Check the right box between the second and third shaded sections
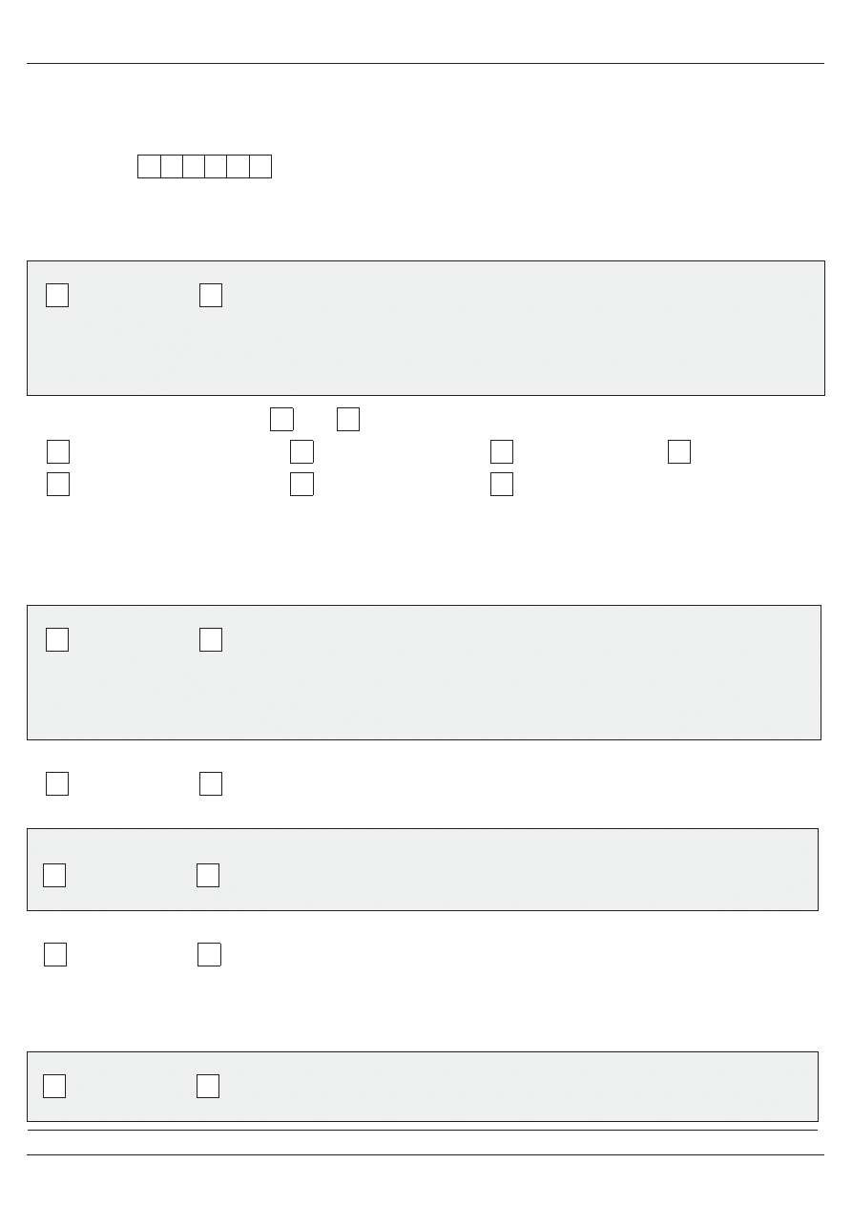The image size is (852, 1205). point(211,783)
